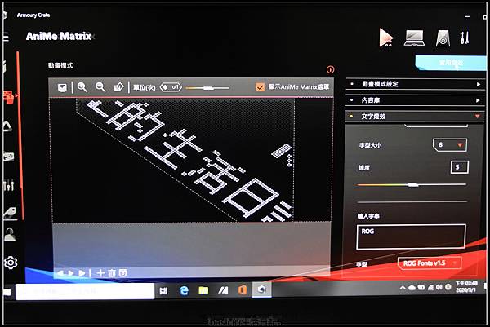Click the AniMe Matrix page title

pos(59,36)
